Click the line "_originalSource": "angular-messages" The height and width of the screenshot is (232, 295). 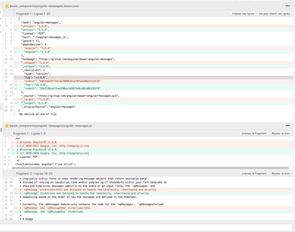[154, 107]
